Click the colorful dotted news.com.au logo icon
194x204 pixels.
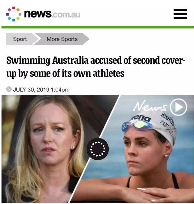14,14
